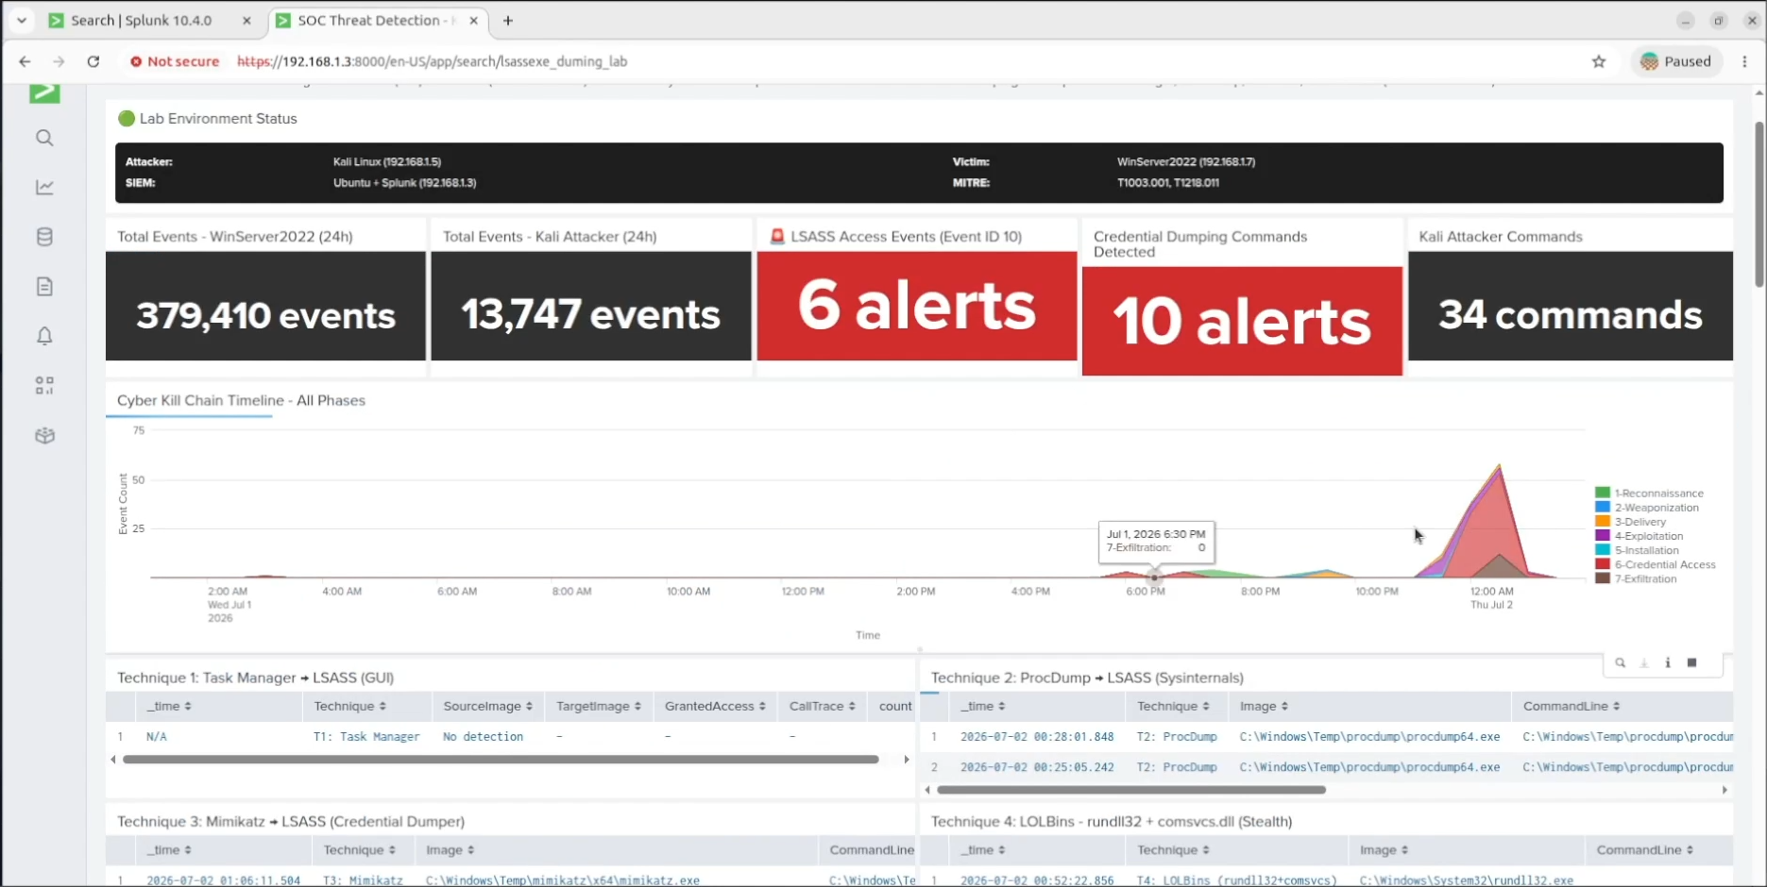Click the inspect info icon on the ProcDump panel
This screenshot has height=887, width=1767.
coord(1668,663)
